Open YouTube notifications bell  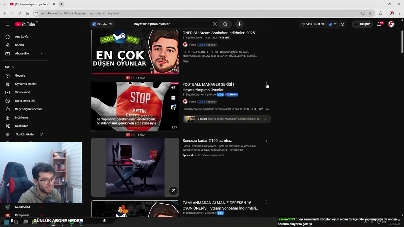(379, 24)
